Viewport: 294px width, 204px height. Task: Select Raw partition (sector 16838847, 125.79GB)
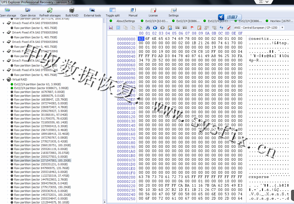[41, 99]
